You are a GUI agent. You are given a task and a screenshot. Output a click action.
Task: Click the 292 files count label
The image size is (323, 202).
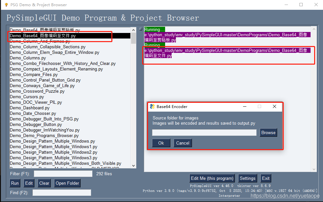coord(104,174)
